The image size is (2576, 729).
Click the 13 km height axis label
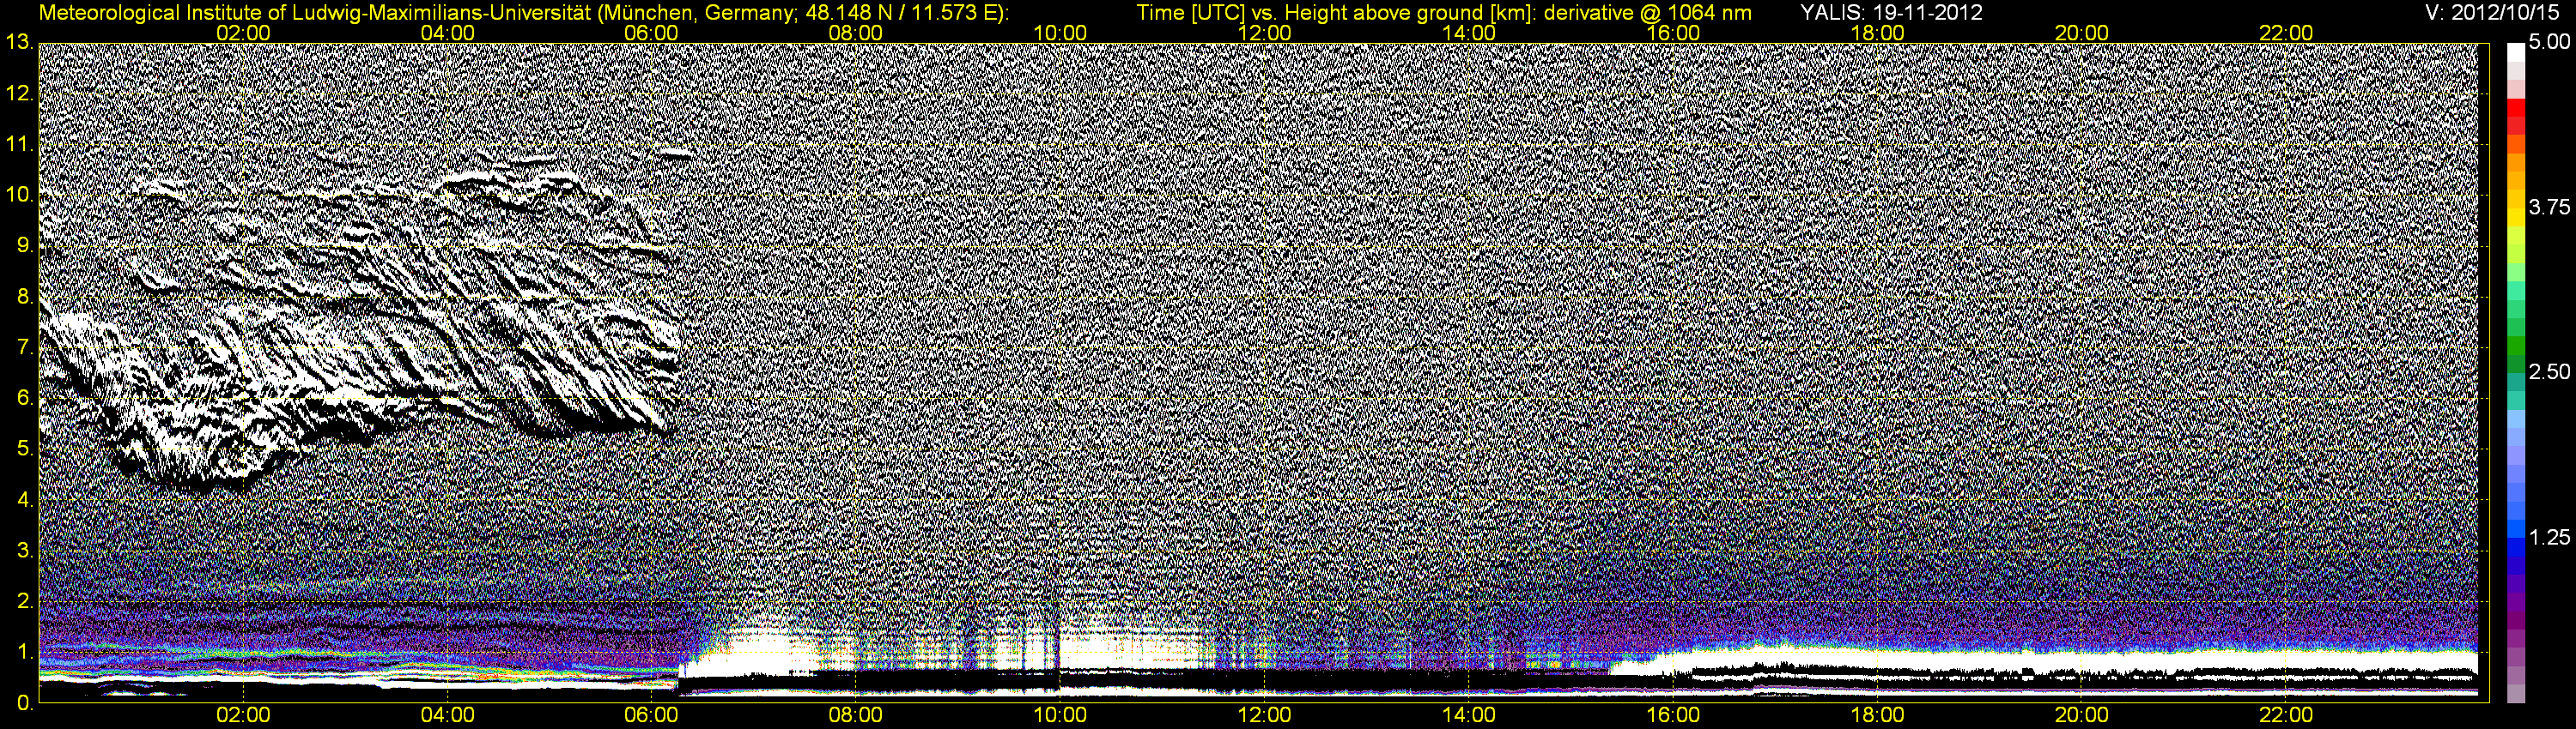(x=19, y=43)
